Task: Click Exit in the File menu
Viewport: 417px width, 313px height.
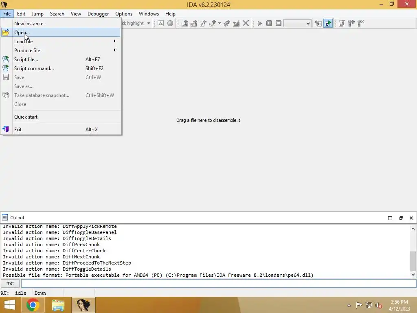Action: (61, 129)
